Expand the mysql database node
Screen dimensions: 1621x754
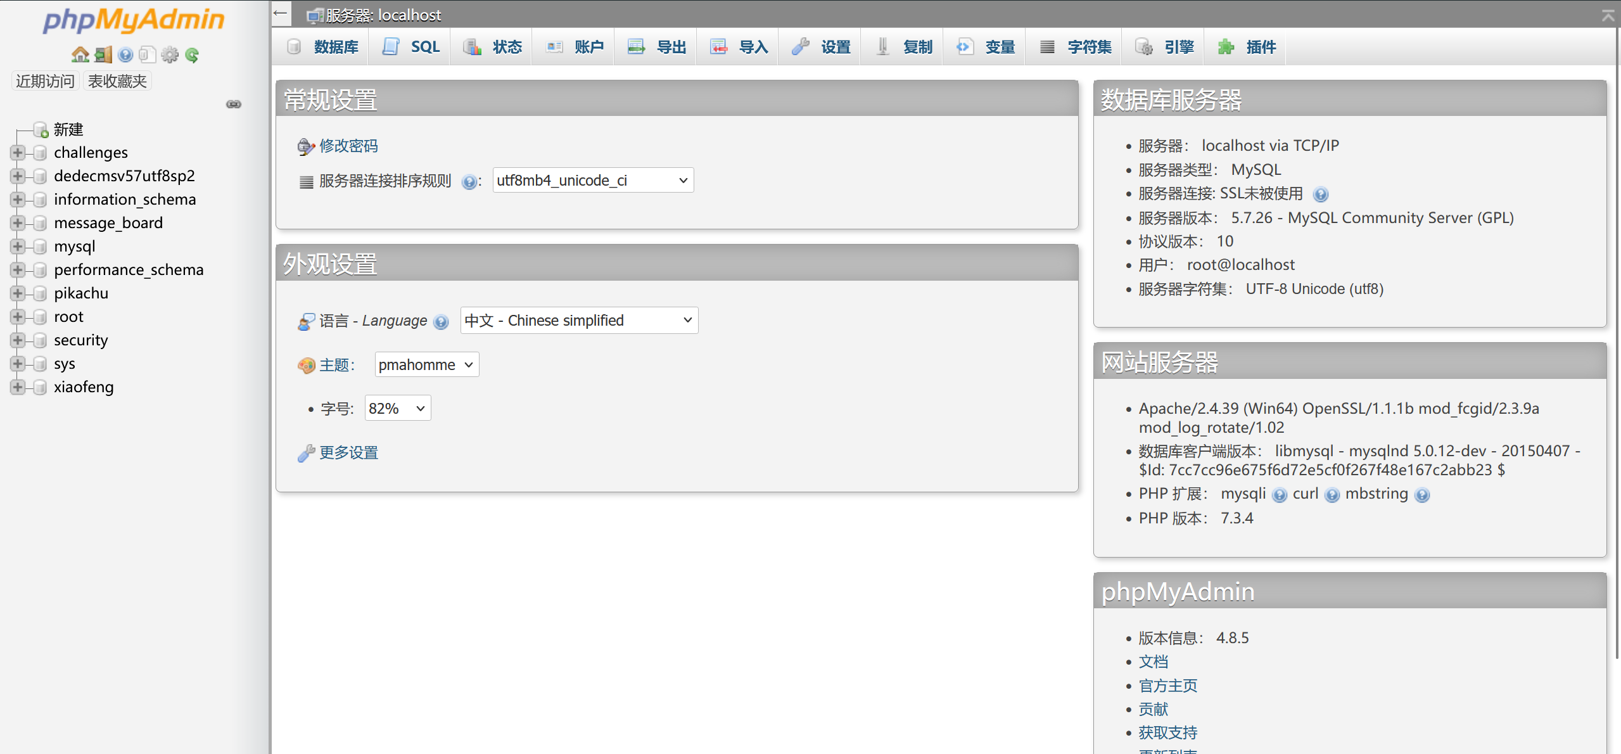pyautogui.click(x=17, y=246)
